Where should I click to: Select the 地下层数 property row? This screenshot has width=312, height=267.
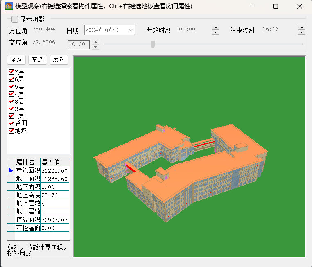pos(38,211)
